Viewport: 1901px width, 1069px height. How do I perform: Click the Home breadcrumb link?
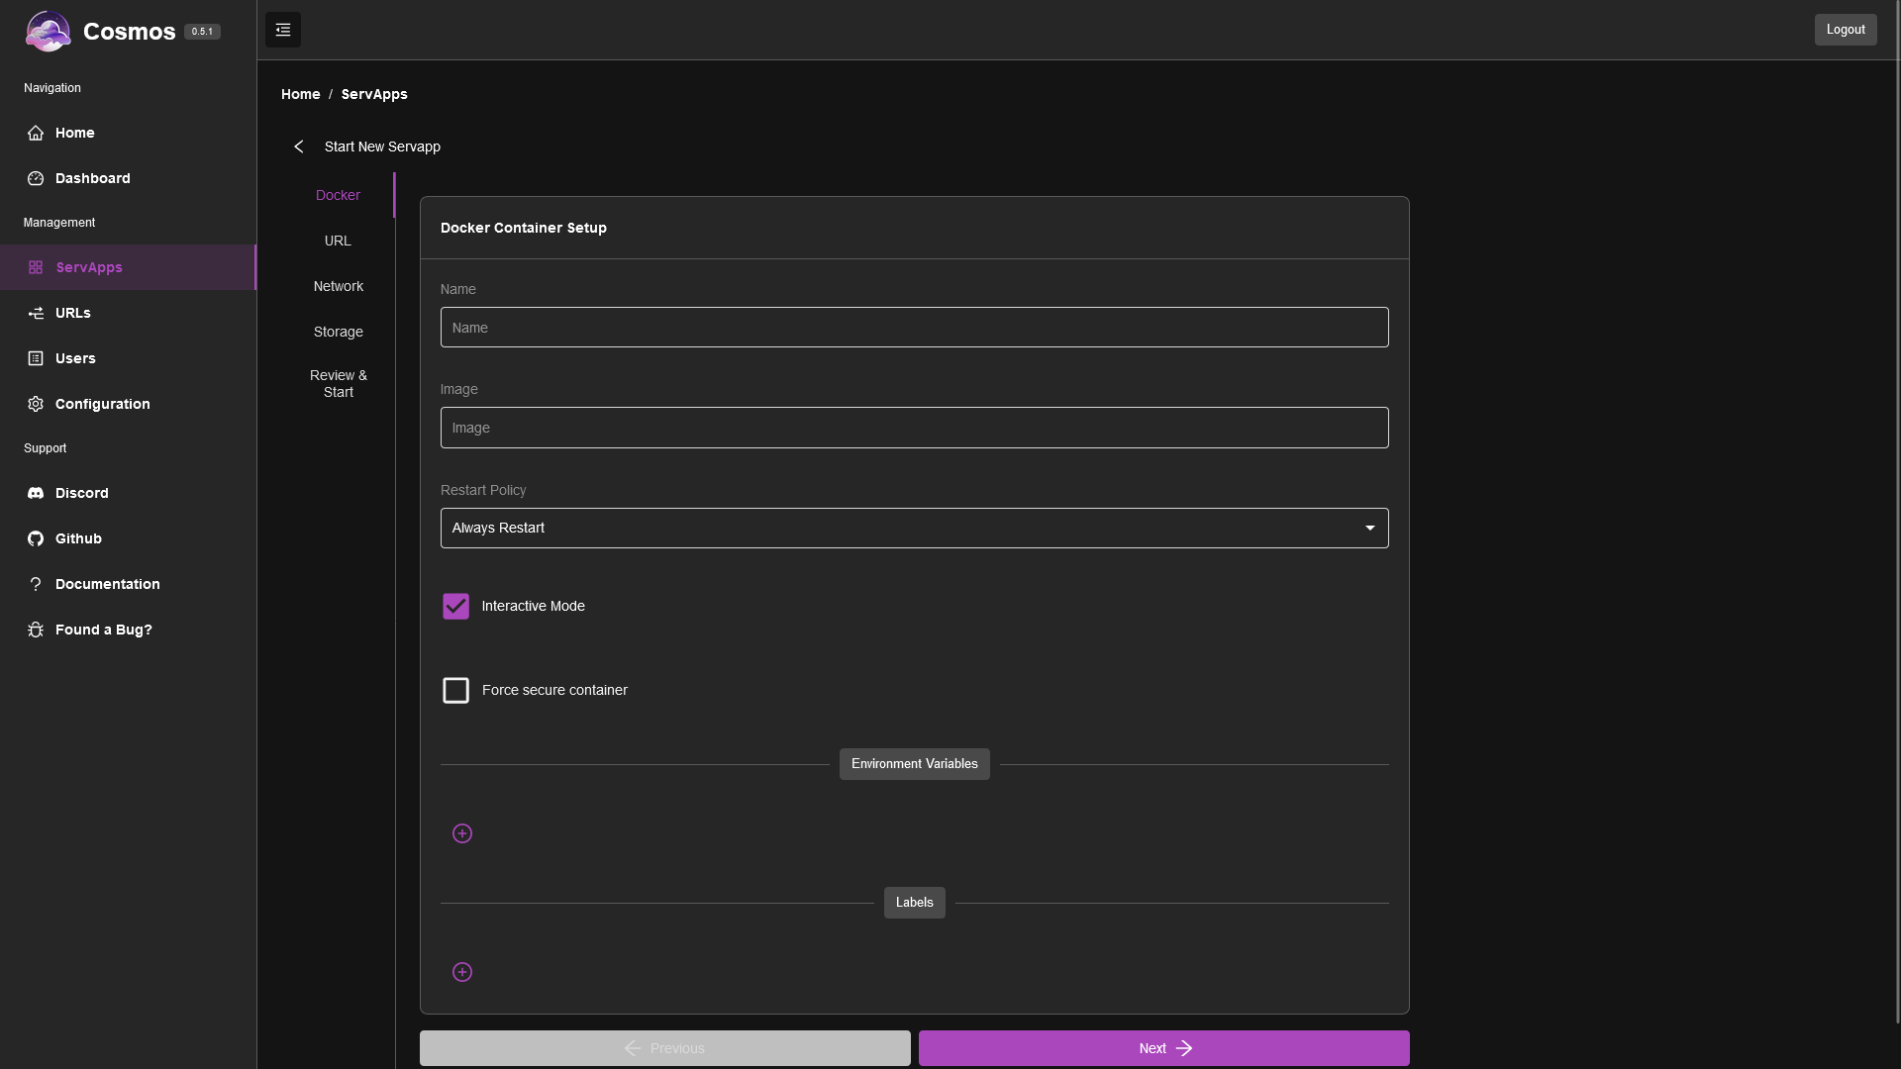(301, 94)
